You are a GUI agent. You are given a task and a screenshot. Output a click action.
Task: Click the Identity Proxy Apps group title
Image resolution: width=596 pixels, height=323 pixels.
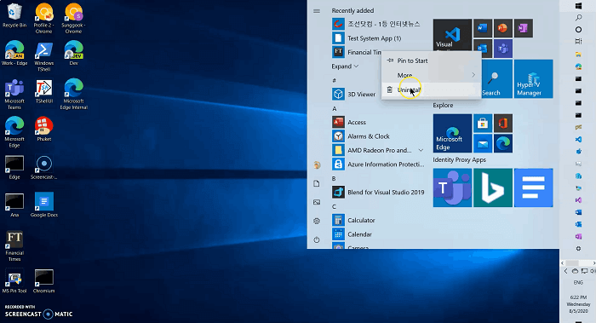click(459, 159)
